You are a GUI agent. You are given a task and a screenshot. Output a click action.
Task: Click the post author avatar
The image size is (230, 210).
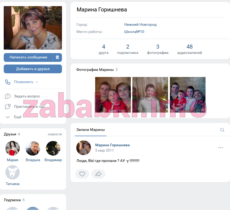(x=83, y=148)
